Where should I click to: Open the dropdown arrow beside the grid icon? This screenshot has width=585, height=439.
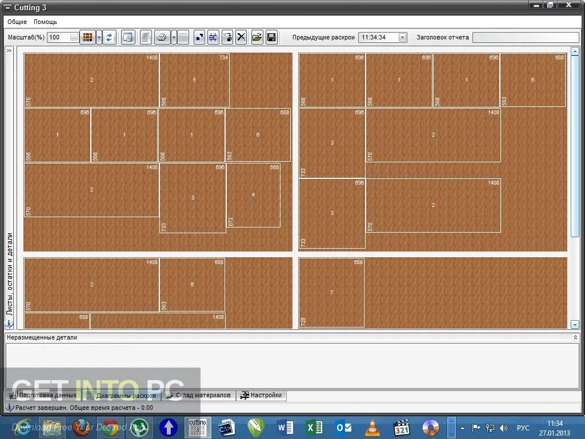pos(99,37)
